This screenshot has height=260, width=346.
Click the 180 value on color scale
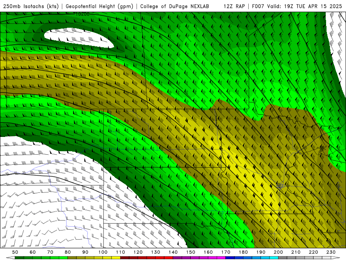point(243,252)
